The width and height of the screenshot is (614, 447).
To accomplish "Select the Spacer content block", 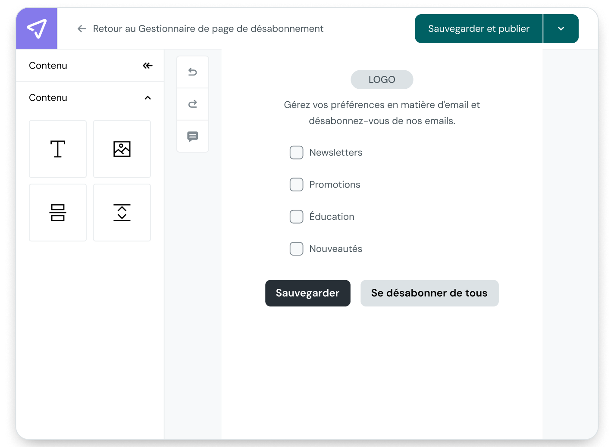I will [122, 213].
